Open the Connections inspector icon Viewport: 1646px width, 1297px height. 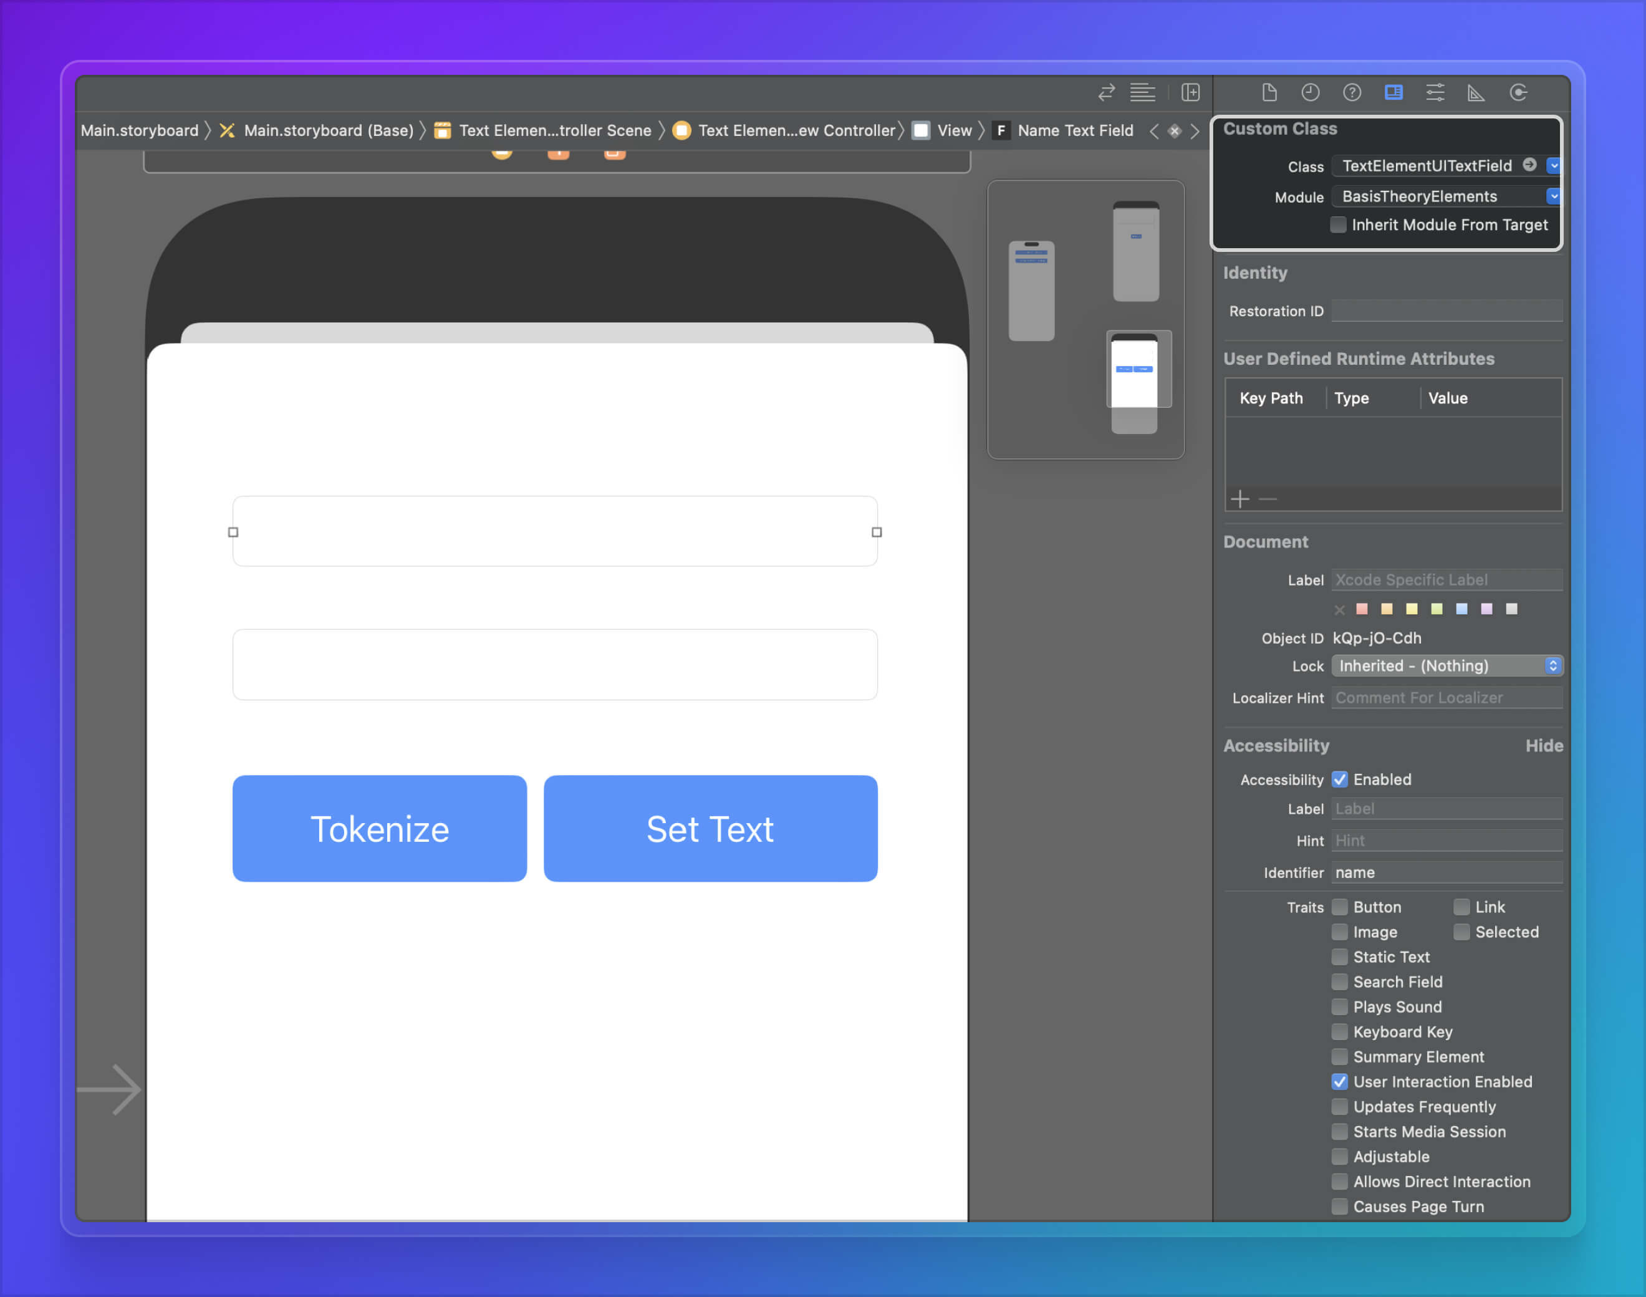[x=1518, y=93]
